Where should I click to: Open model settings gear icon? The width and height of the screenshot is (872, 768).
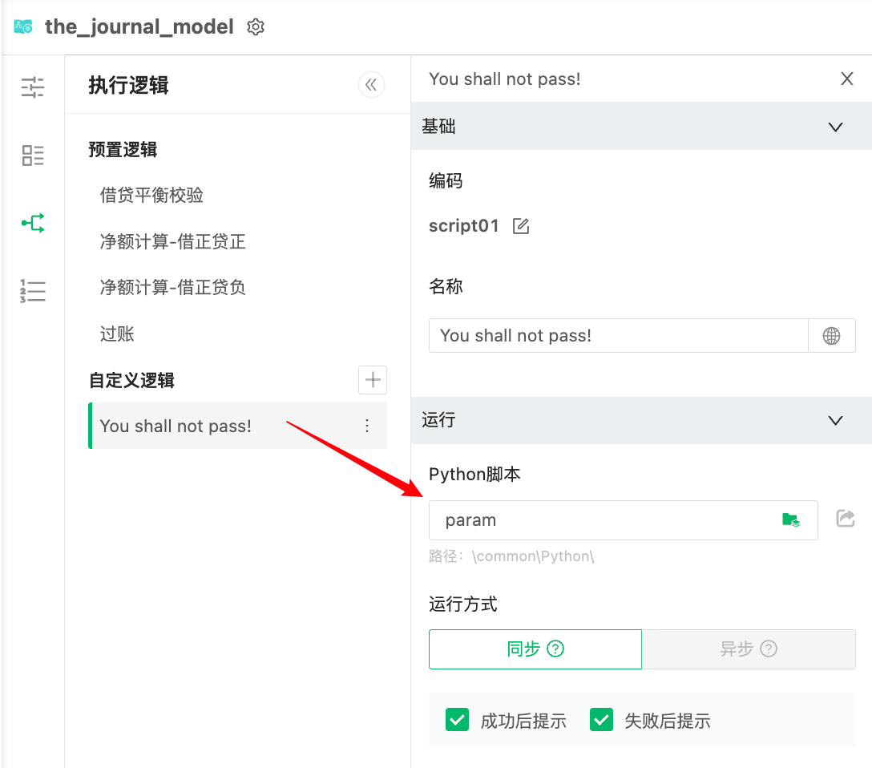(256, 27)
